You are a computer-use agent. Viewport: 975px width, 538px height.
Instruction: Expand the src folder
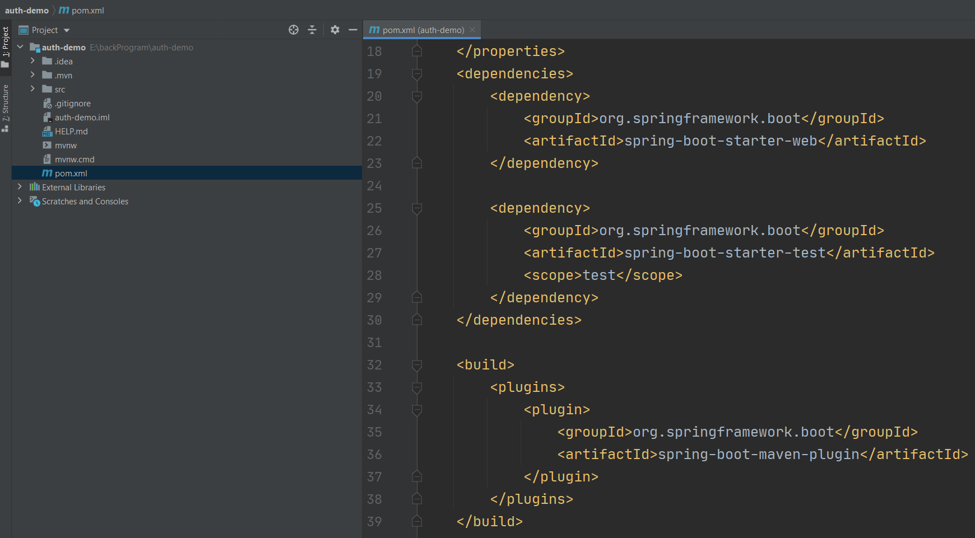(32, 89)
